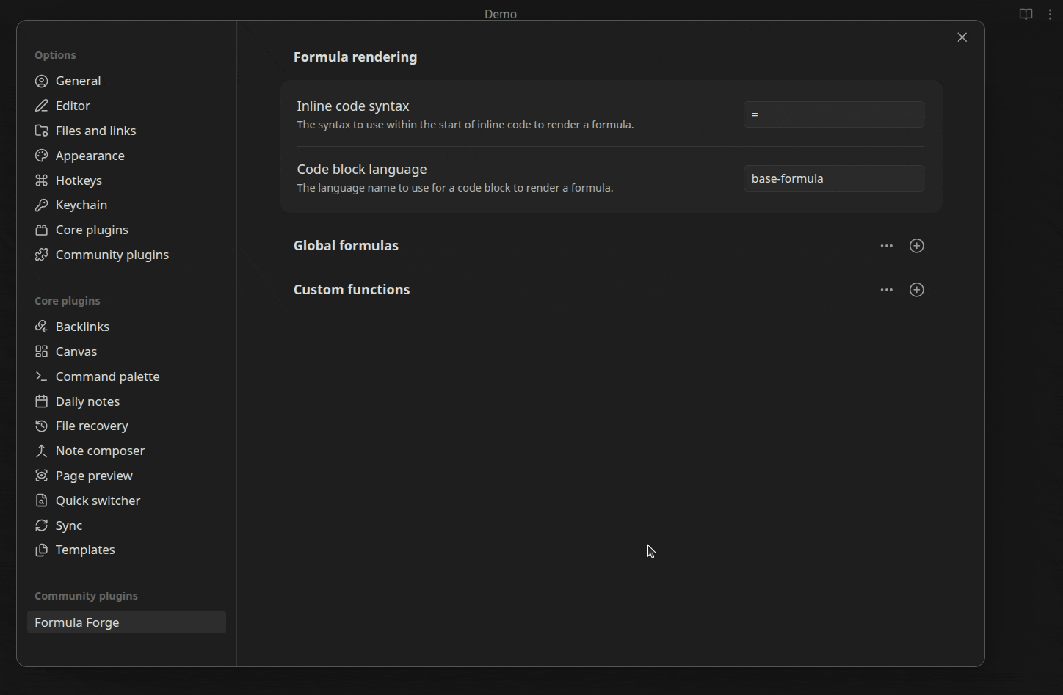This screenshot has width=1063, height=695.
Task: Click the Demo tab title
Action: (x=501, y=14)
